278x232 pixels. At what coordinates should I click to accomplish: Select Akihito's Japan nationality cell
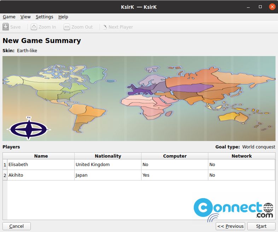[108, 175]
